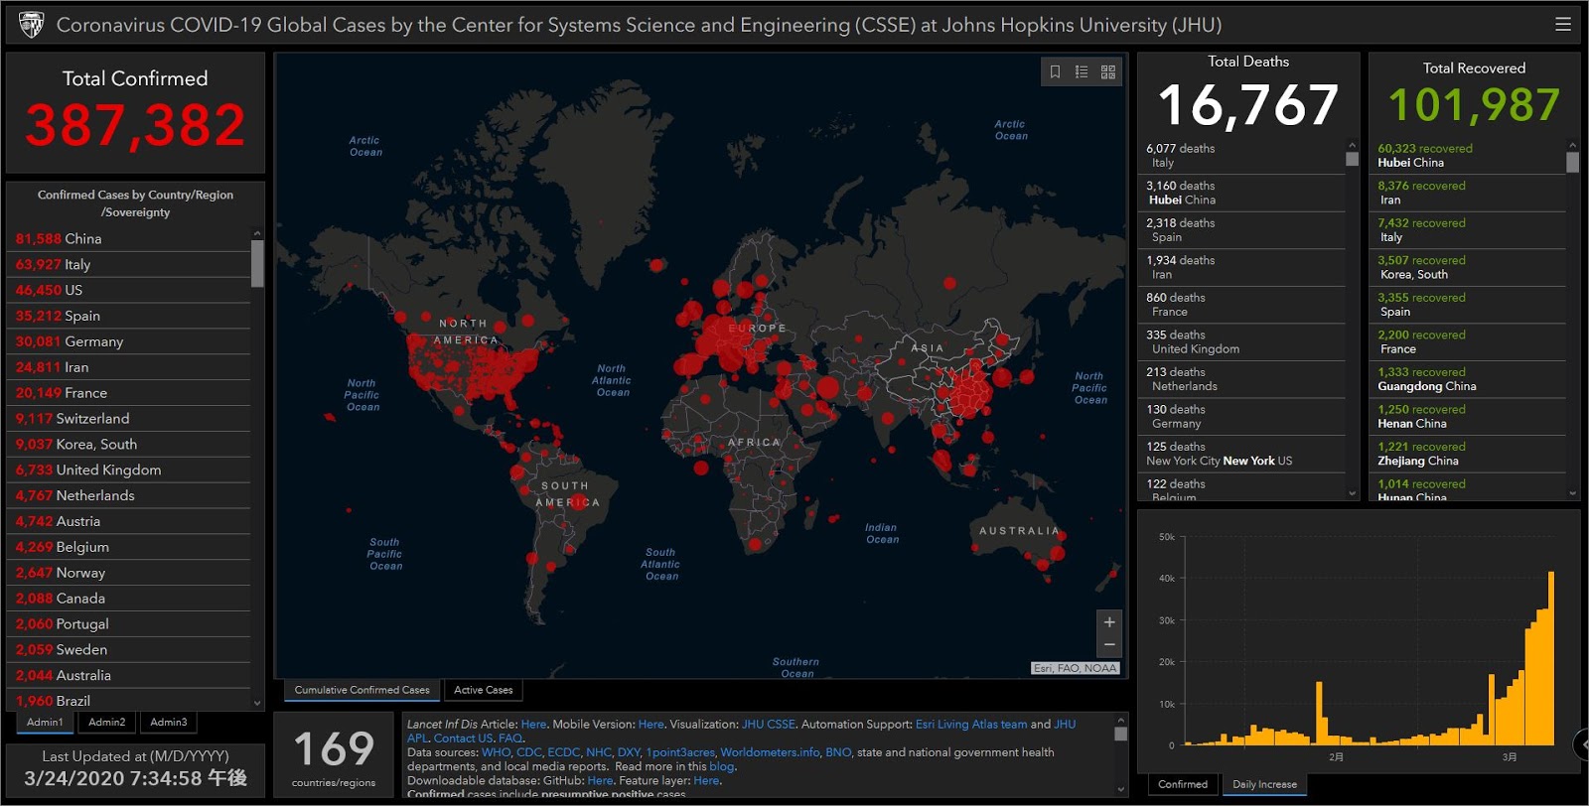1589x806 pixels.
Task: Select United Kingdom with 6,733 cases
Action: [129, 470]
